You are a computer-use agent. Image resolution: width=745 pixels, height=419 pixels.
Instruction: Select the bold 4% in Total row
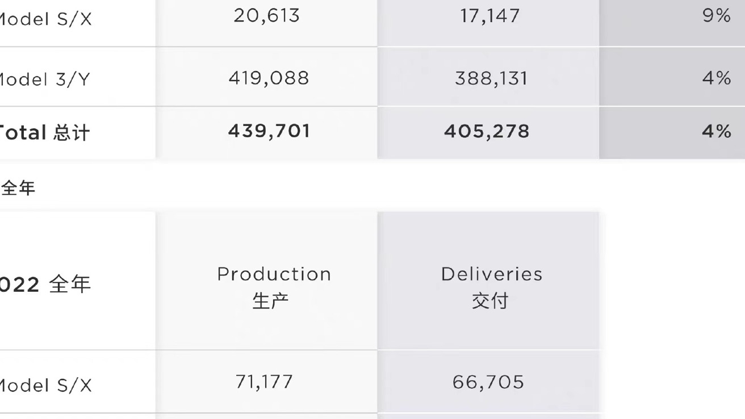coord(716,132)
